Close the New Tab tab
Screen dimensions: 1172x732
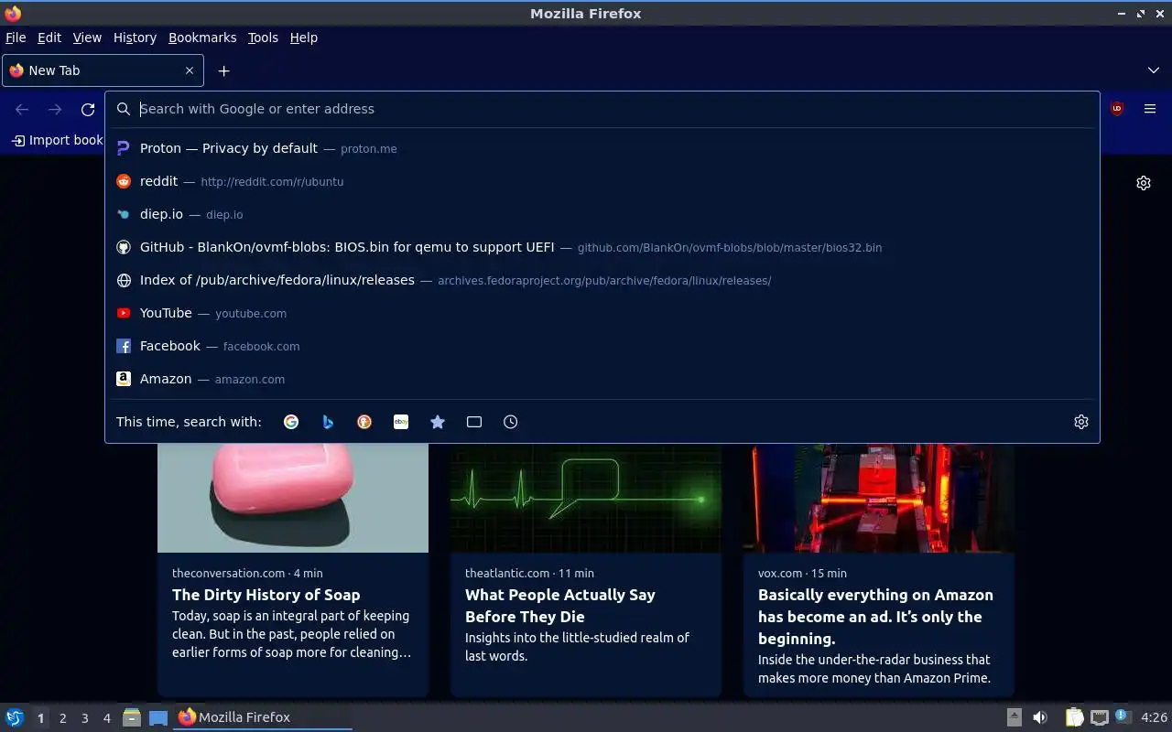(190, 70)
